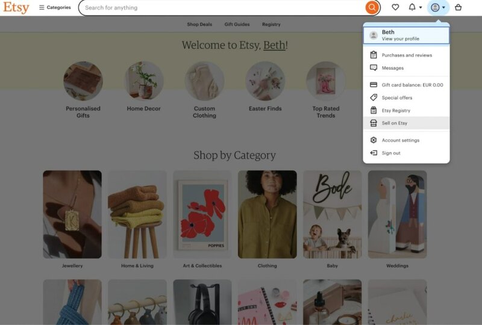The height and width of the screenshot is (325, 482).
Task: Click the Personalised Gifts circle image
Action: point(83,81)
